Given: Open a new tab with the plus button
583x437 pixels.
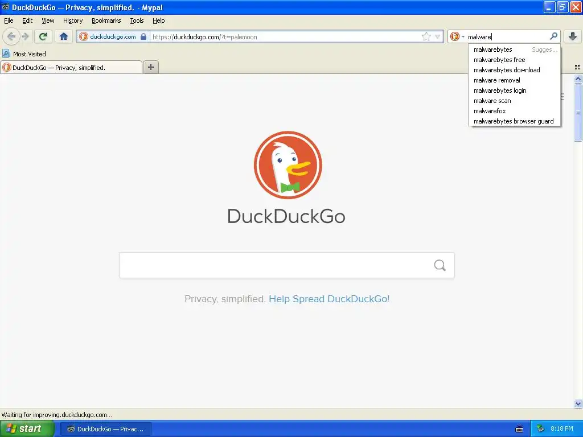Looking at the screenshot, I should pyautogui.click(x=150, y=67).
